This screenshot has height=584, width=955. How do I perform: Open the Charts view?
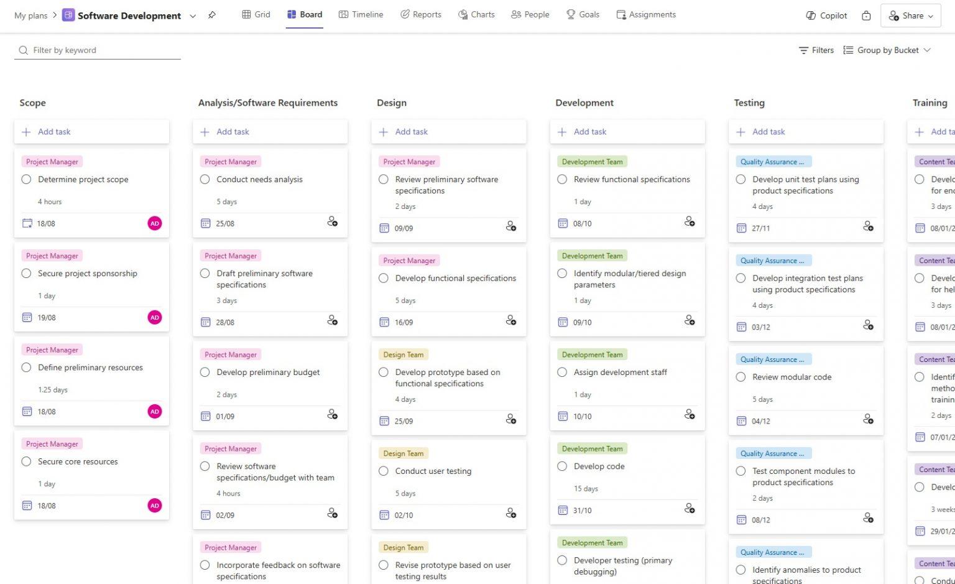click(x=476, y=14)
